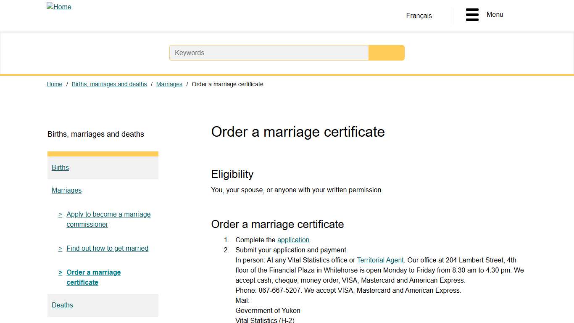Select Order a marriage certificate sidebar item
The width and height of the screenshot is (574, 323).
click(93, 272)
